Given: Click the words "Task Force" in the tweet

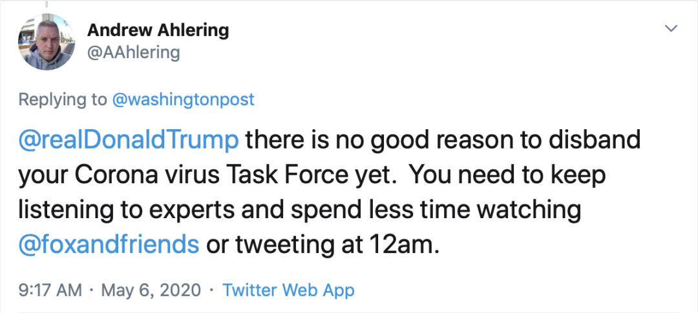Looking at the screenshot, I should (x=302, y=175).
